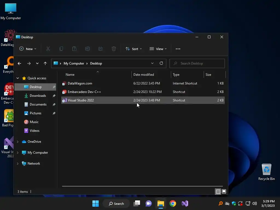Switch to the details view layout icon

click(218, 192)
